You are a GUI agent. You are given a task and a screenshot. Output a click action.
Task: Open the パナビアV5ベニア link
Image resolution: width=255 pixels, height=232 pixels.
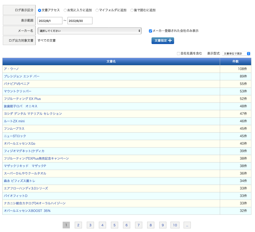coord(17,84)
